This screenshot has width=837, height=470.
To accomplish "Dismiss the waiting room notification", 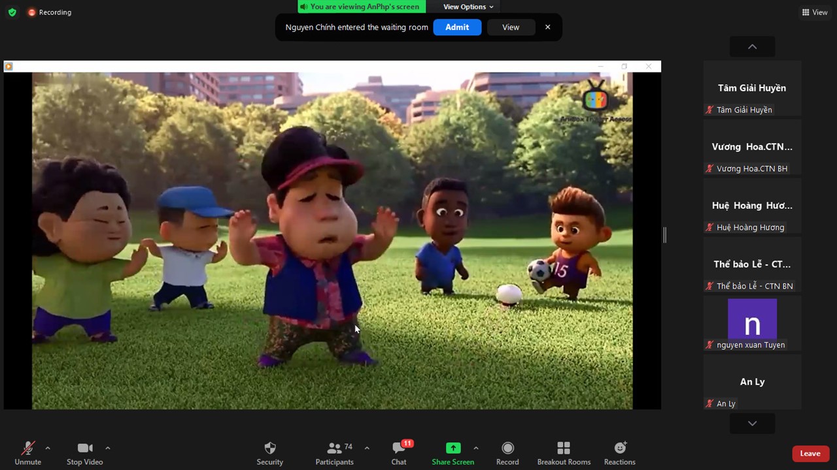I will click(x=548, y=27).
